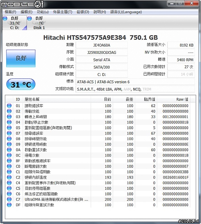The width and height of the screenshot is (201, 224).
Task: Click raw value 00000000000E
Action: (175, 144)
